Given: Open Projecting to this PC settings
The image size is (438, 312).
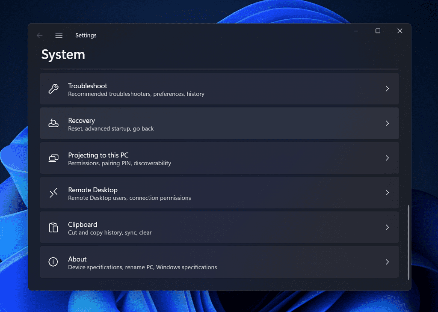Looking at the screenshot, I should 219,158.
